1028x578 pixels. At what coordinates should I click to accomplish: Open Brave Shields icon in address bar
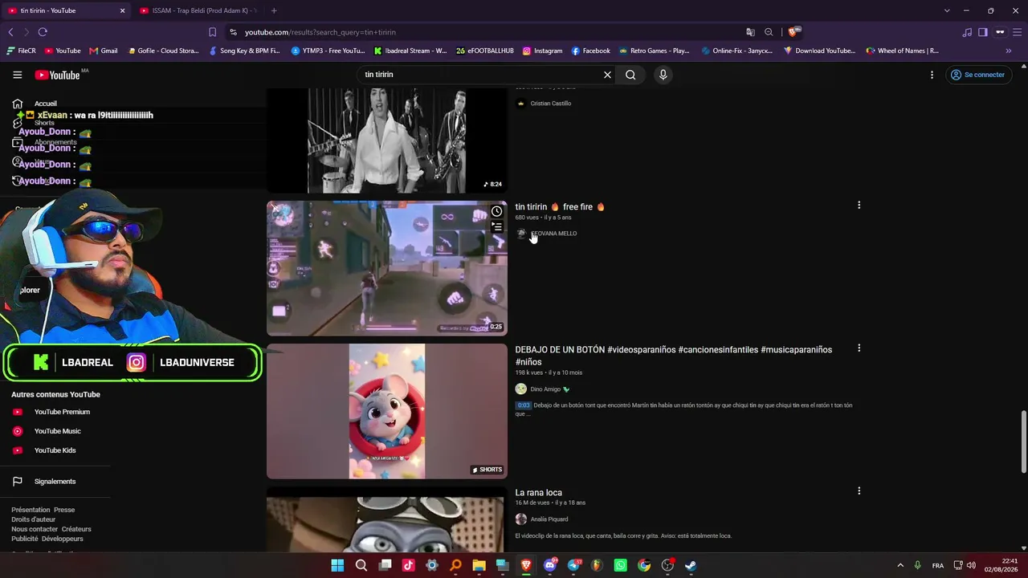click(x=793, y=32)
